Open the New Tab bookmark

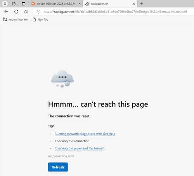(x=40, y=19)
